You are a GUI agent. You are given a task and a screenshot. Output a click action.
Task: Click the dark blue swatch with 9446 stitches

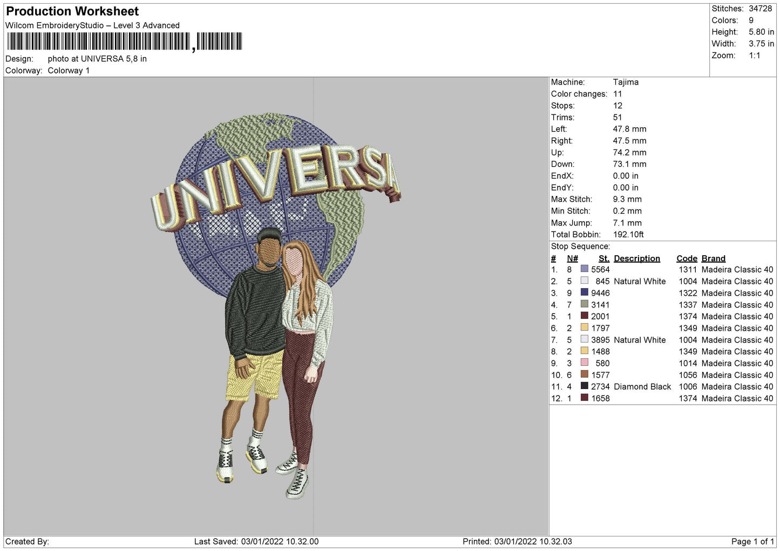click(584, 292)
